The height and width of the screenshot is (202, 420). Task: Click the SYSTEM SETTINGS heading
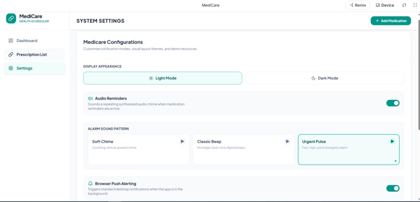[x=101, y=21]
